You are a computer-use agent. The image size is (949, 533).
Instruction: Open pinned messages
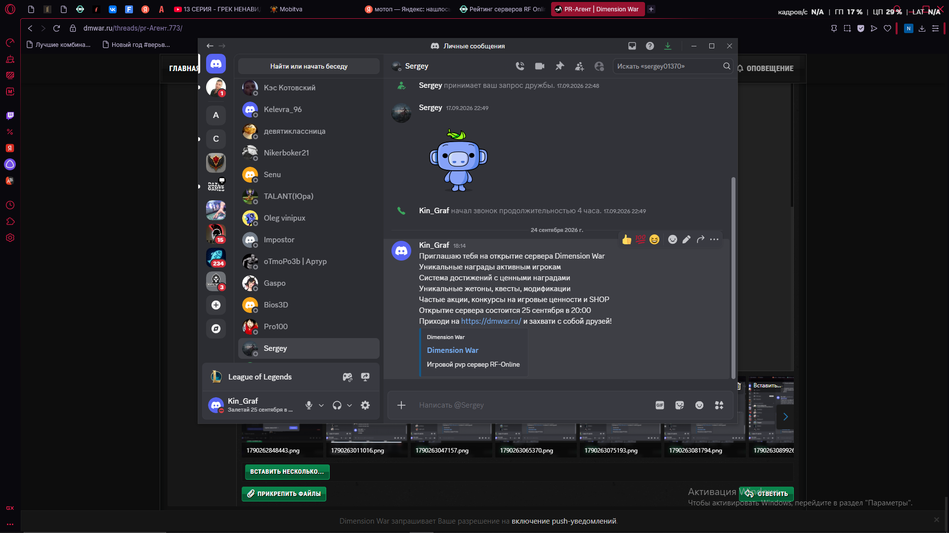[x=560, y=66]
